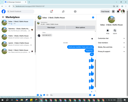This screenshot has width=128, height=102.
Task: Open conversation information blue icon
Action: click(93, 17)
